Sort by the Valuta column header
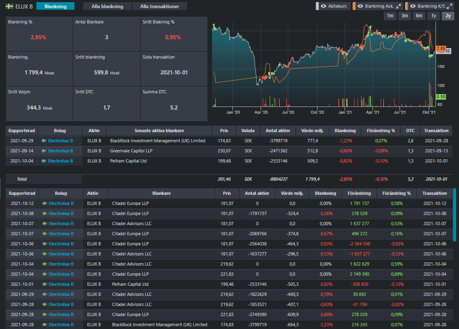 pyautogui.click(x=247, y=131)
